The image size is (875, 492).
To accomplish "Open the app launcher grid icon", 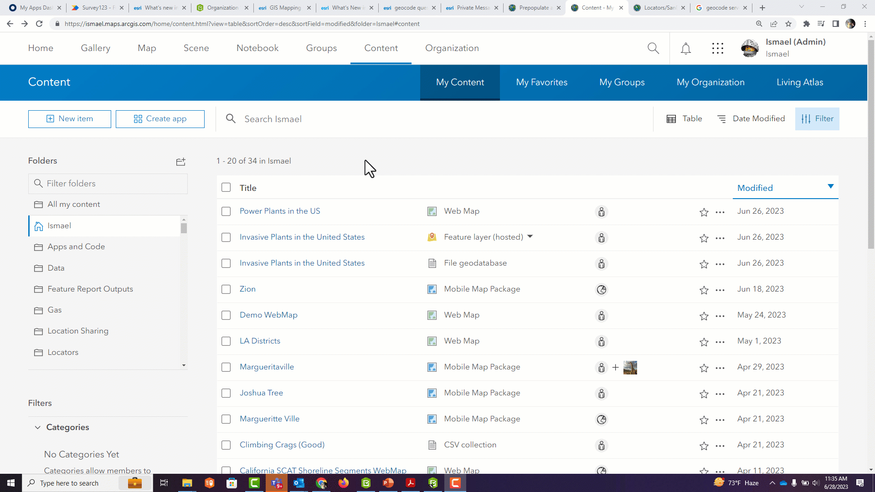I will [718, 48].
